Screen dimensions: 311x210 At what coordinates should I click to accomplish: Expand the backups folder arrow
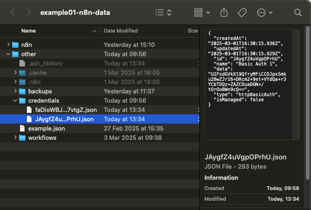[15, 91]
